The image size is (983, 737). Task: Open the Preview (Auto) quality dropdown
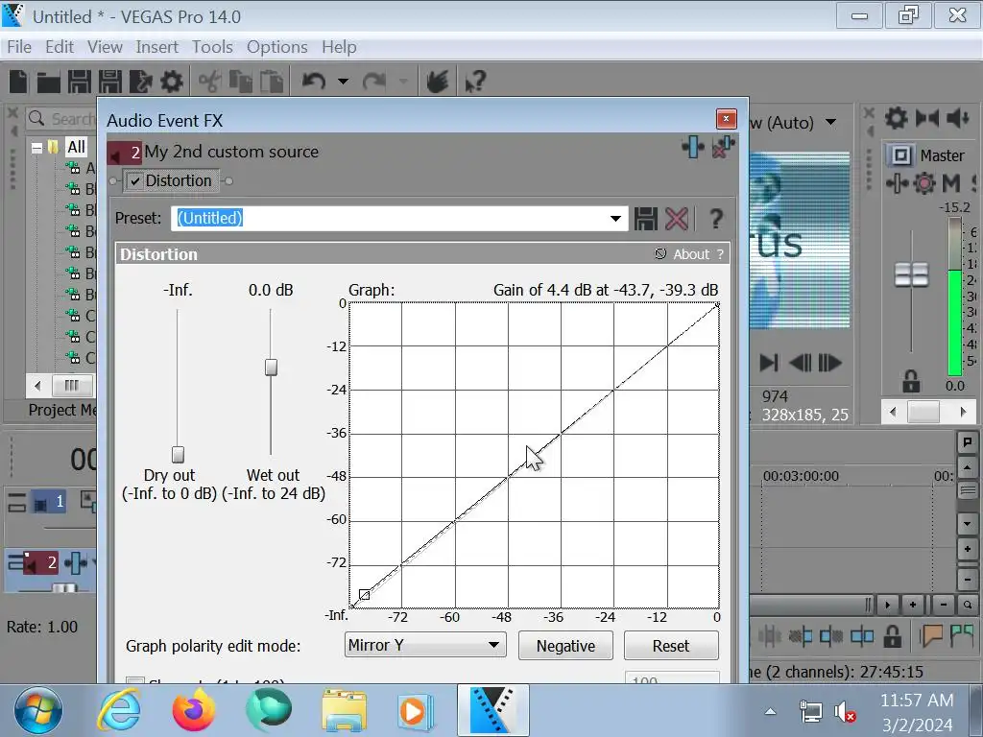tap(830, 122)
